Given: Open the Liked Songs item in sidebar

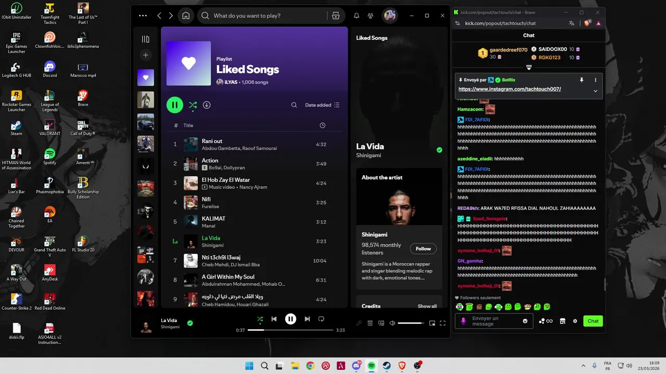Looking at the screenshot, I should point(146,77).
